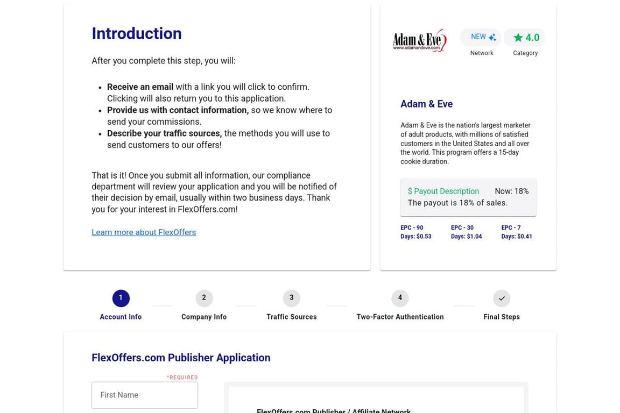Click the EPC - 30 Days value

coord(466,232)
